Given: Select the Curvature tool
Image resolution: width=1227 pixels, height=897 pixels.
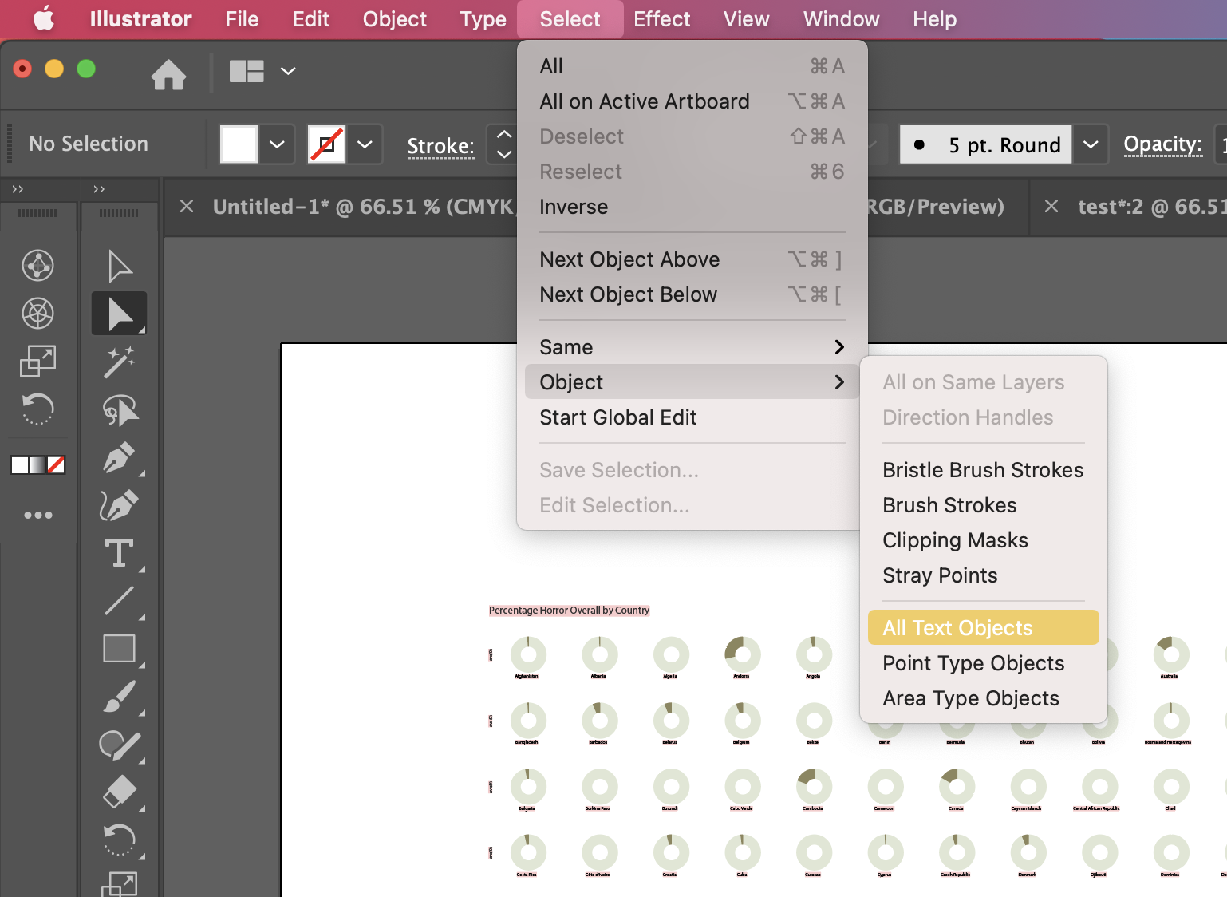Looking at the screenshot, I should coord(119,505).
